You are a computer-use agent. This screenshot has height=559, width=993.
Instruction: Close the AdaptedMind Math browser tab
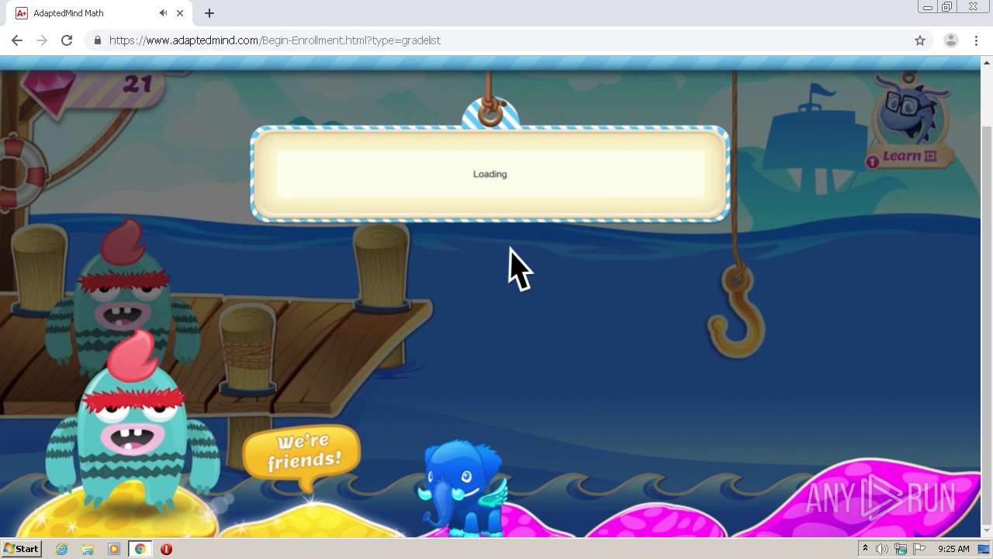[180, 13]
